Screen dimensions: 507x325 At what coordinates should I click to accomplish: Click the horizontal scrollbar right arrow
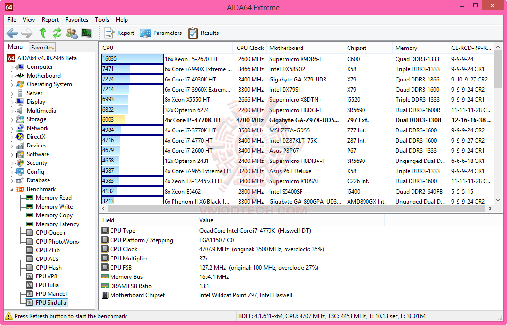490,208
